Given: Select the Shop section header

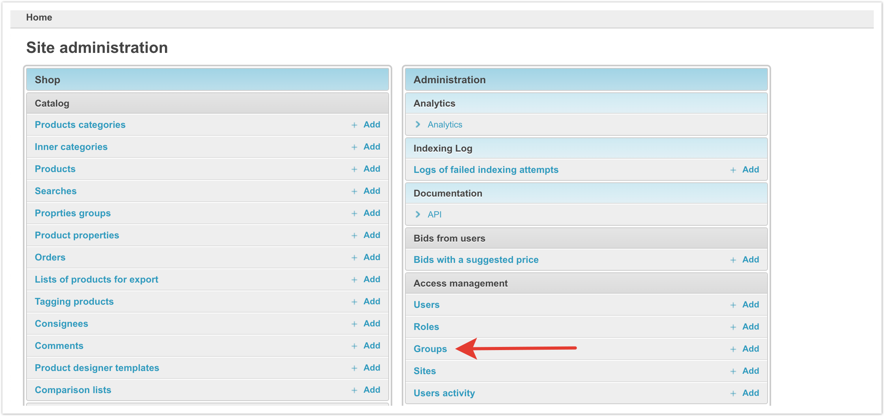Looking at the screenshot, I should (x=47, y=80).
